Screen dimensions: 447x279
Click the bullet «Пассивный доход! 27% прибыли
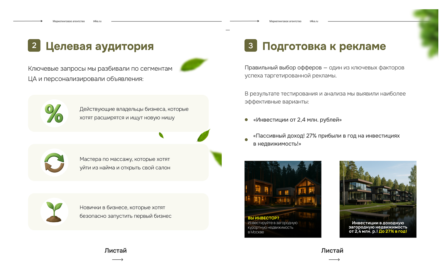pyautogui.click(x=326, y=140)
